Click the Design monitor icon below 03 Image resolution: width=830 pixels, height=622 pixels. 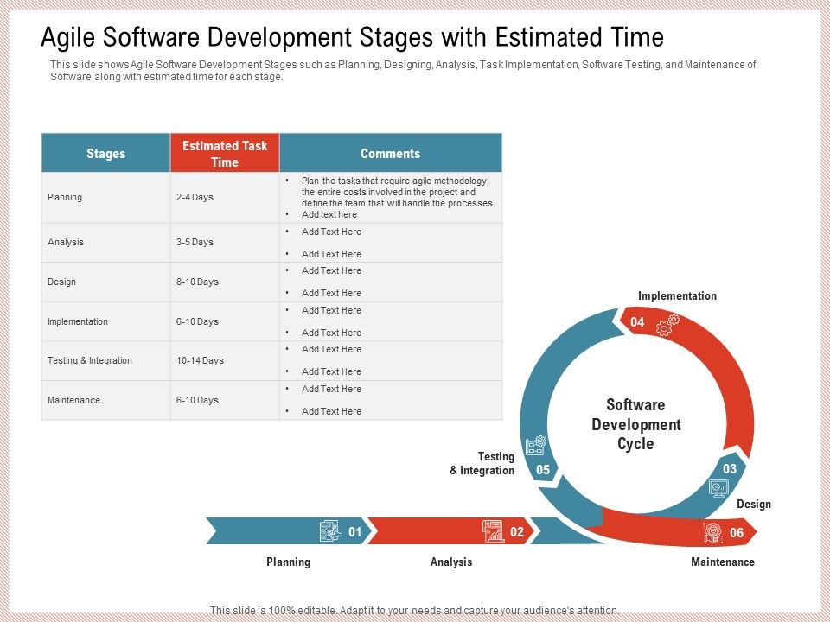point(718,487)
